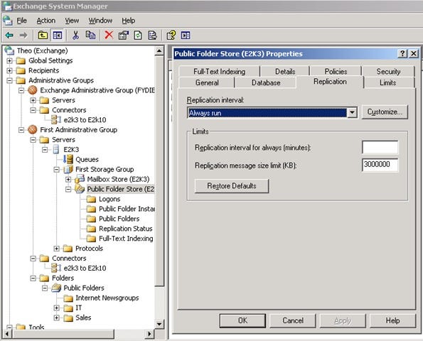Click the E2K3 server icon

coord(56,149)
